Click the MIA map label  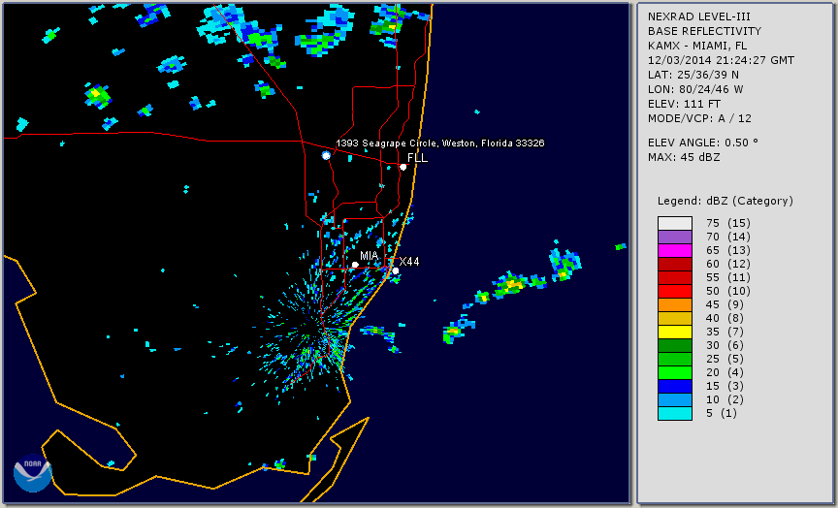coord(369,256)
